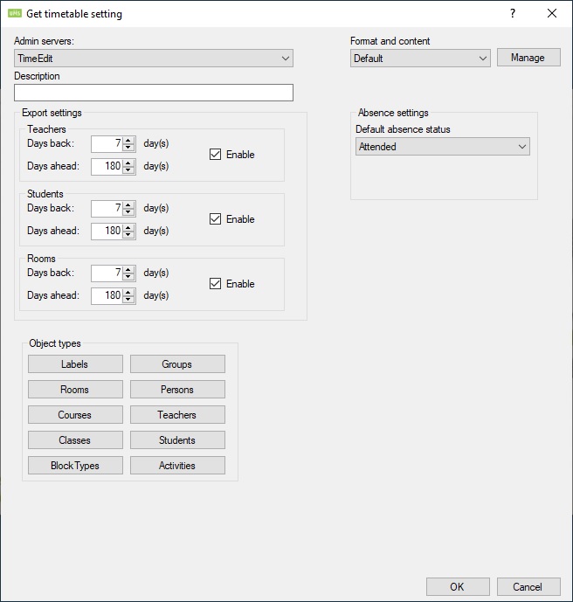Click the Manage button
The width and height of the screenshot is (573, 602).
528,58
